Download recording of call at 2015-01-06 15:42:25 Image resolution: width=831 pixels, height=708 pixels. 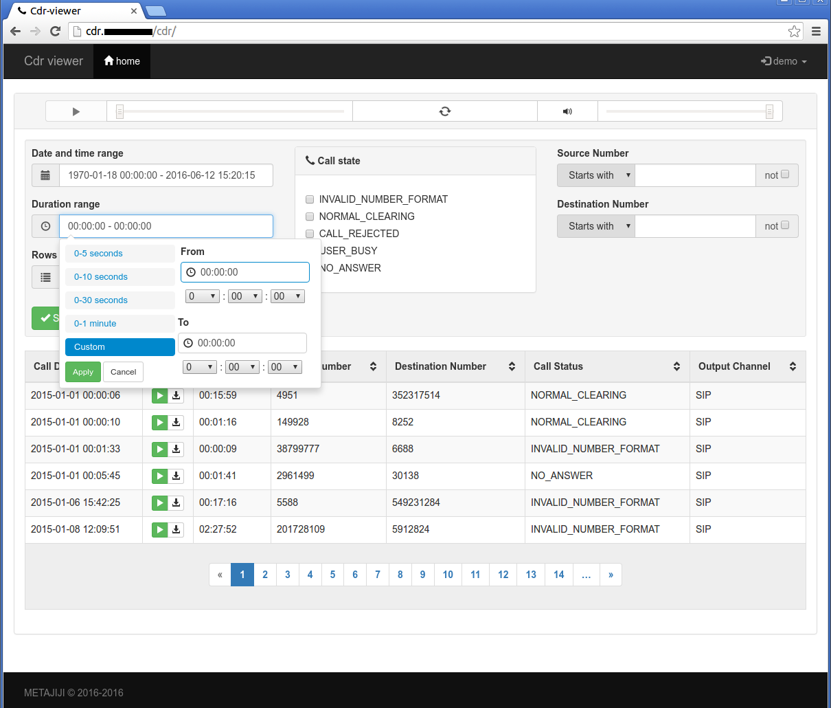pyautogui.click(x=176, y=502)
